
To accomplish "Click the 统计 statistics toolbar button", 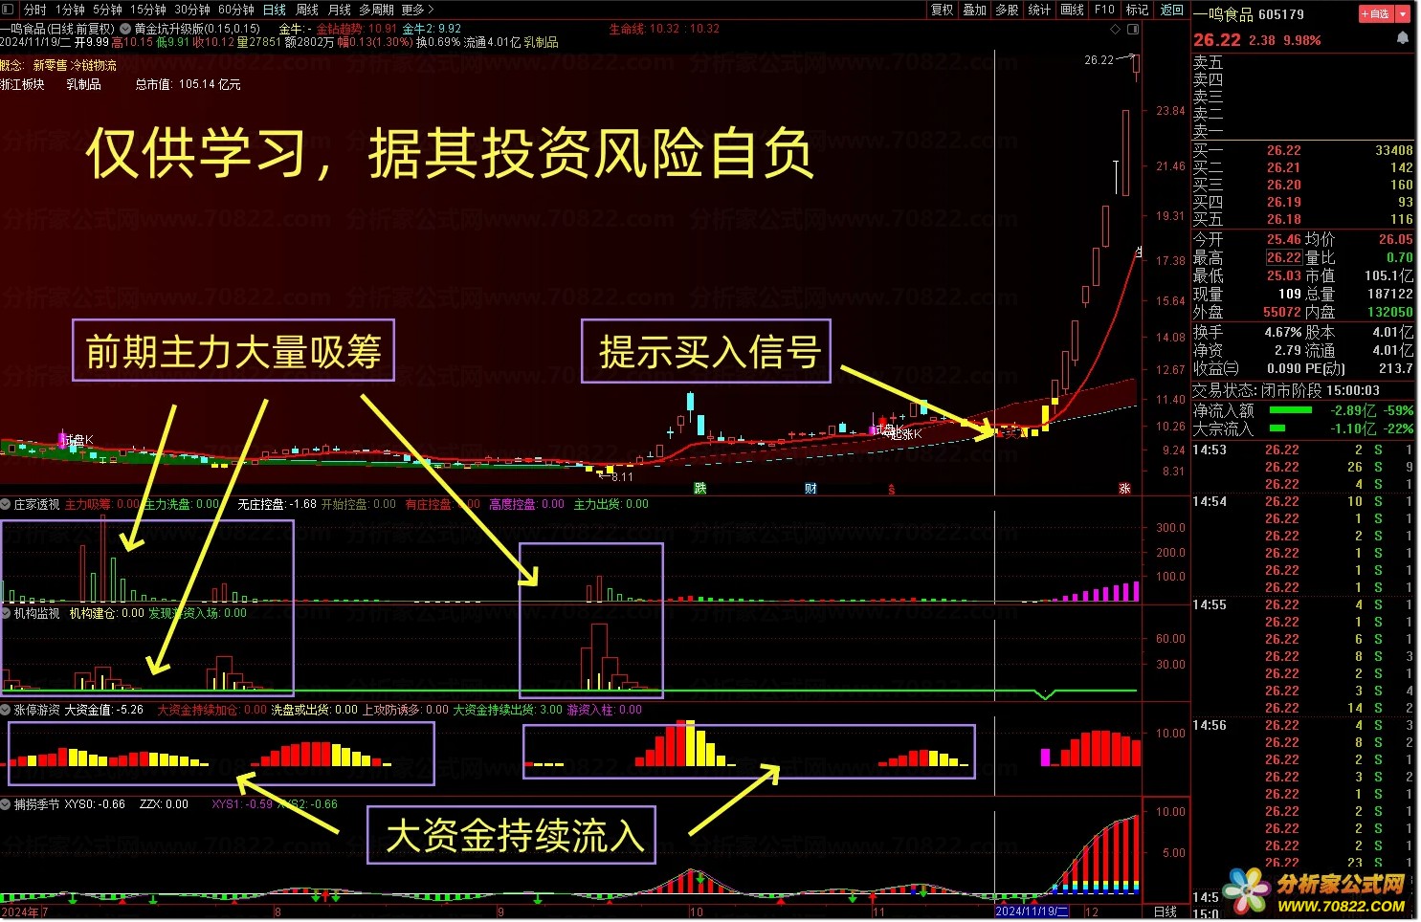I will tap(1039, 10).
